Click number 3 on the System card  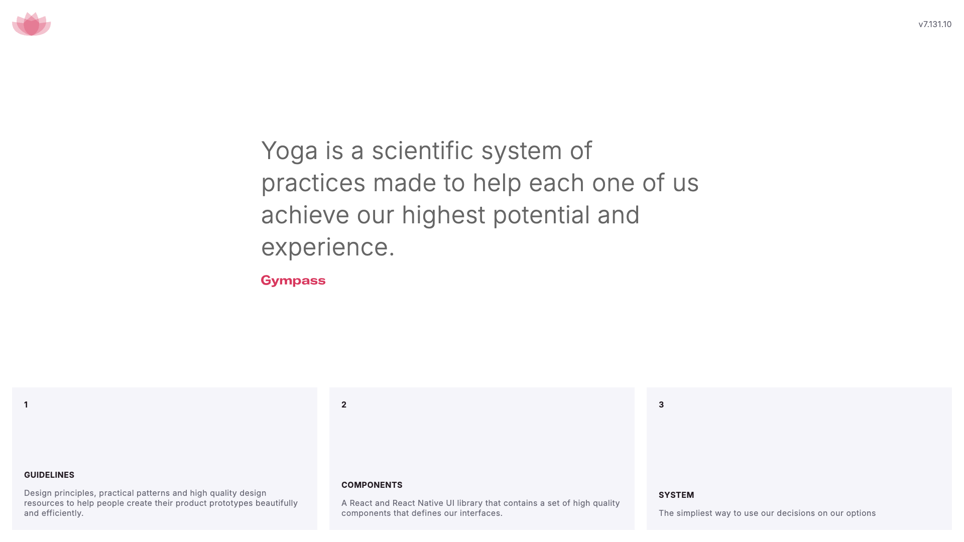pyautogui.click(x=661, y=404)
